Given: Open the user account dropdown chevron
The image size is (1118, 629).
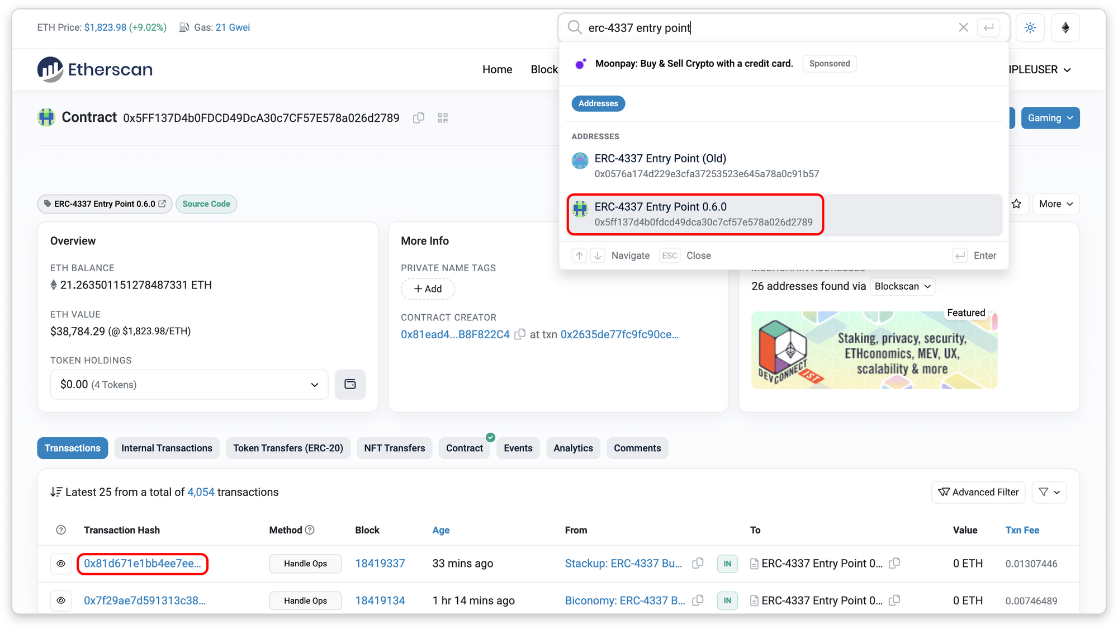Looking at the screenshot, I should (1067, 70).
